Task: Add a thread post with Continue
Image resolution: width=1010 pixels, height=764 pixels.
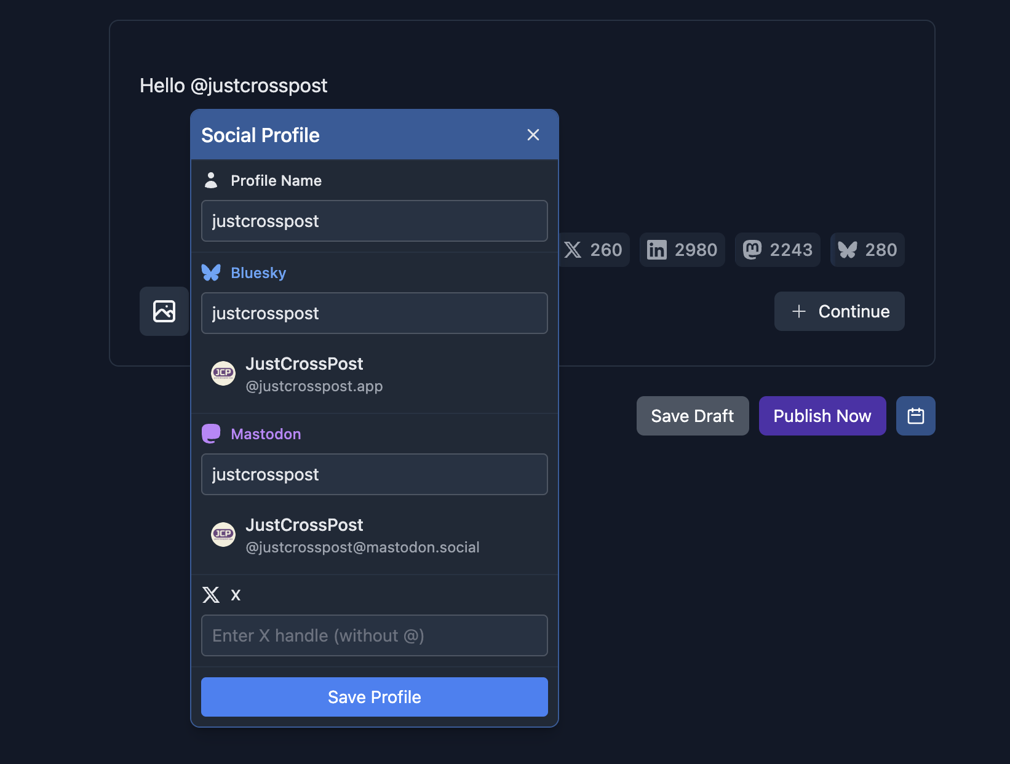Action: [x=839, y=311]
